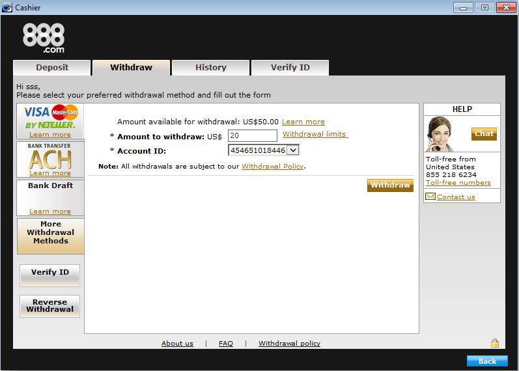Open the Withdrawal Policy link in the note
The image size is (519, 371).
272,167
